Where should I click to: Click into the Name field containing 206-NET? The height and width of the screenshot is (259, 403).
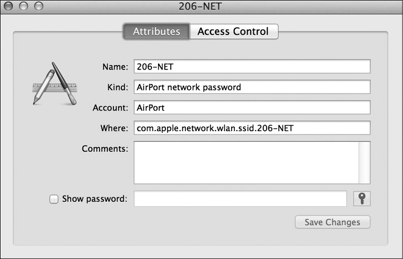(x=252, y=67)
